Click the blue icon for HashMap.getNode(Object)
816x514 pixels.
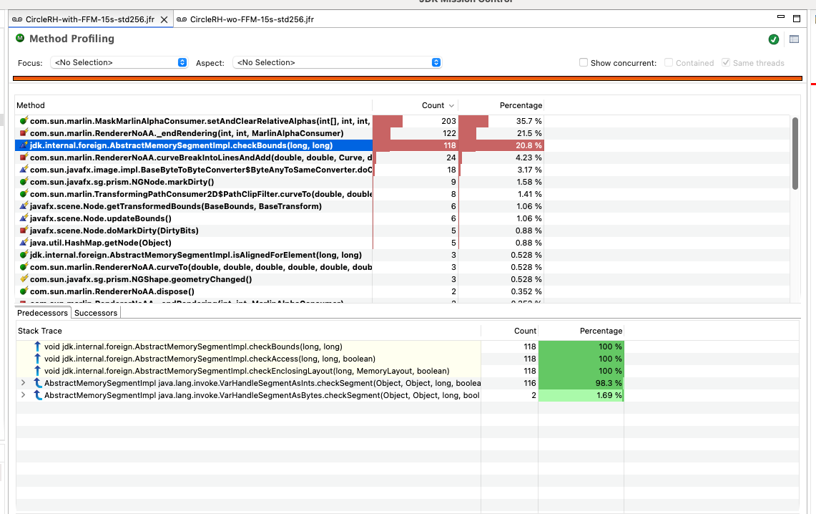(x=24, y=243)
